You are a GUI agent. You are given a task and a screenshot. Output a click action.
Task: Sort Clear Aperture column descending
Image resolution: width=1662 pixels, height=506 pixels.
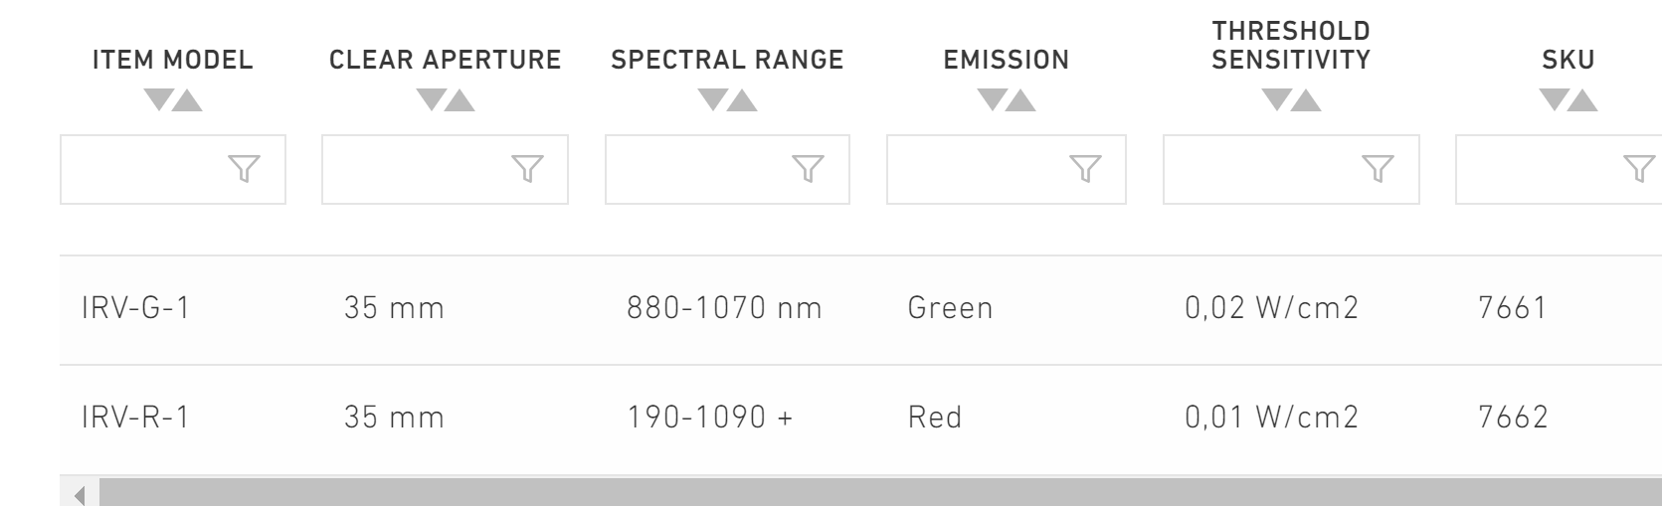(431, 99)
